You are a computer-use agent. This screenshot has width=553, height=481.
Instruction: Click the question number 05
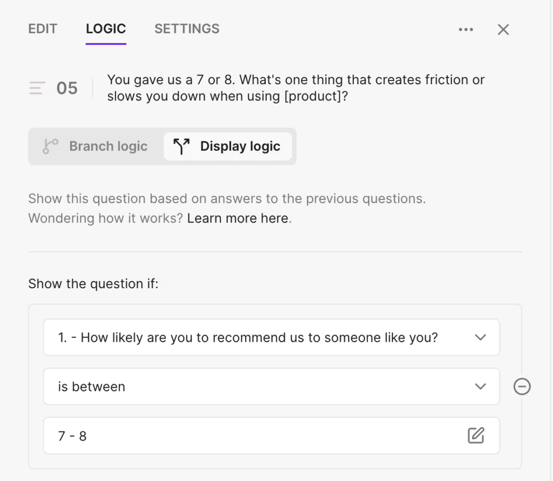[67, 88]
